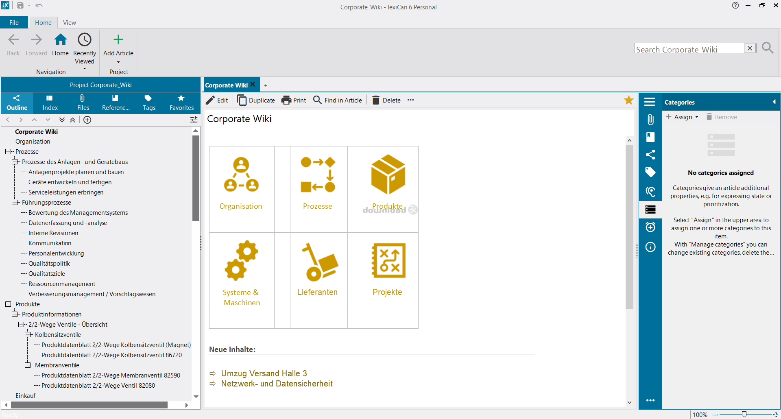The width and height of the screenshot is (781, 419).
Task: Click the Edit button
Action: [217, 100]
